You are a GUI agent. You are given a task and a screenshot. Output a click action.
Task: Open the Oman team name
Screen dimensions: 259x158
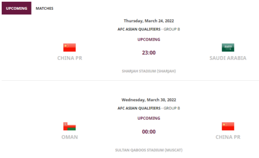[69, 137]
